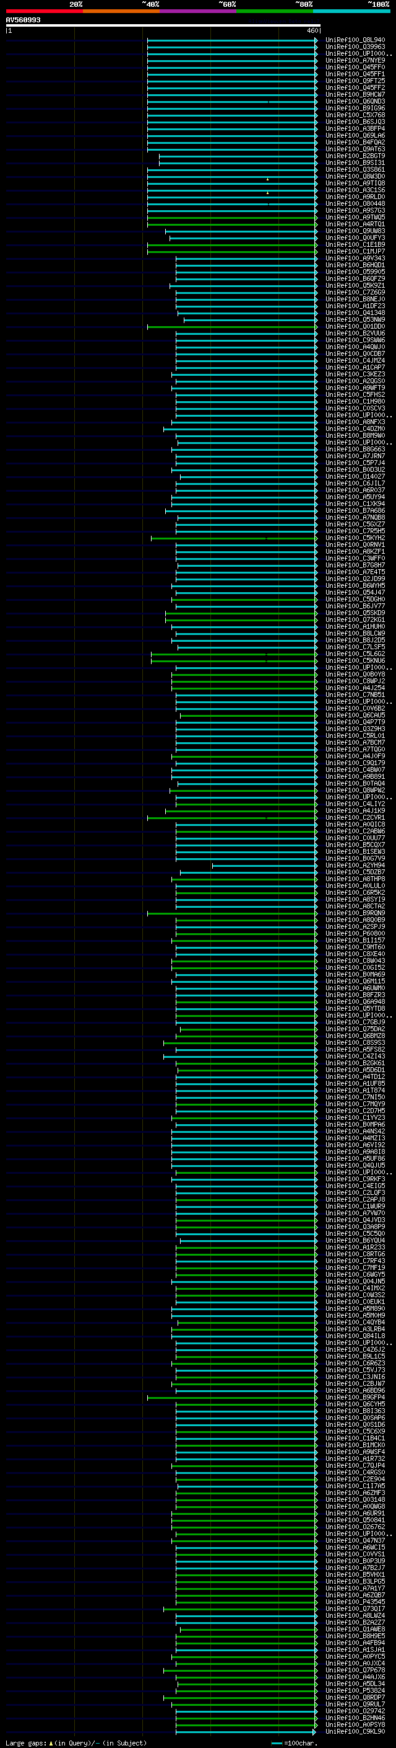Click the UniRef100_P53824 hit label
The height and width of the screenshot is (1748, 396).
coord(355,1690)
